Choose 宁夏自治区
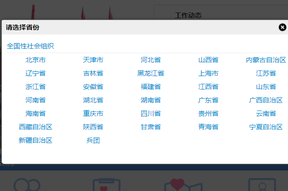Image resolution: width=288 pixels, height=191 pixels. click(x=266, y=127)
